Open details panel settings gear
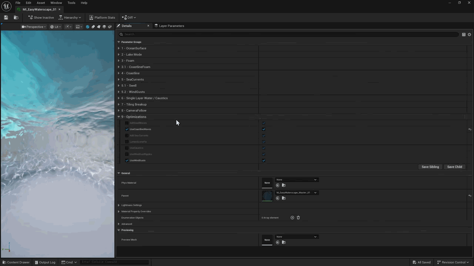Screen dimensions: 474x266 470,35
